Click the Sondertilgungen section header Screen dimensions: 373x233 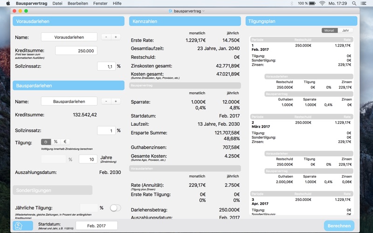coord(52,190)
